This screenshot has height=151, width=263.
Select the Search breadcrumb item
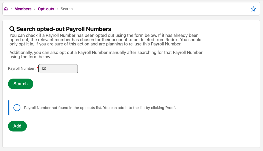point(67,9)
